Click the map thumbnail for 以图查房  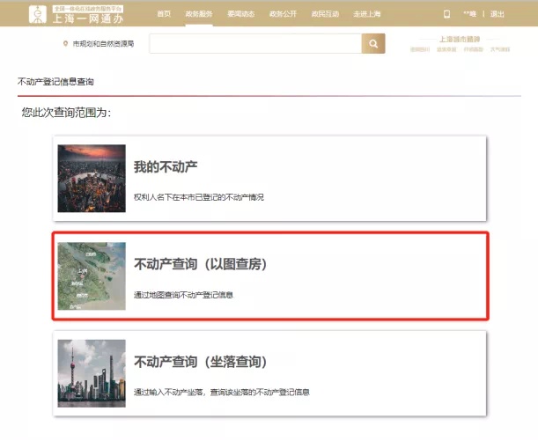pyautogui.click(x=92, y=276)
